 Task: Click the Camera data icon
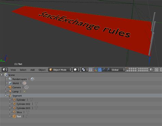point(26,87)
